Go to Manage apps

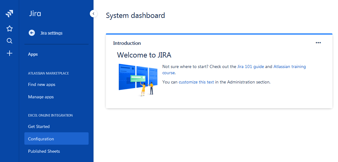41,97
